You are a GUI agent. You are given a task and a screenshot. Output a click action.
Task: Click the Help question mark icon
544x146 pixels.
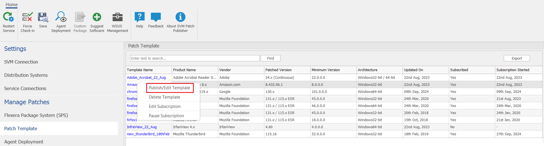[x=139, y=17]
